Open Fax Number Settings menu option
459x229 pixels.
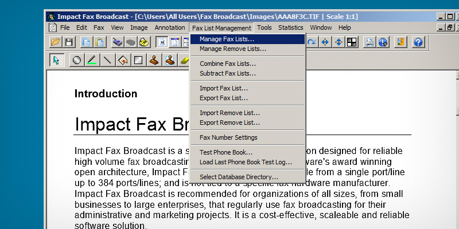(x=228, y=137)
